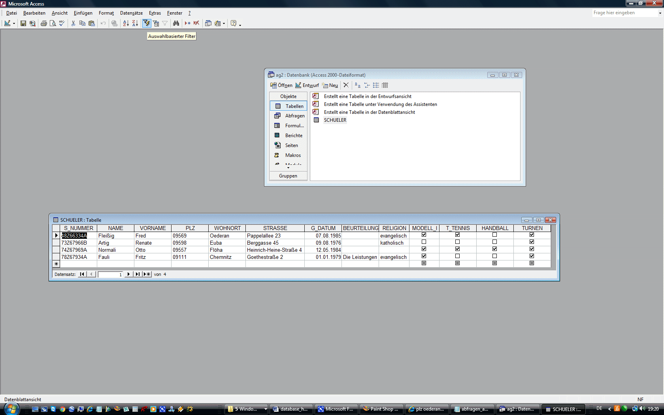This screenshot has height=415, width=664.
Task: Click the Undo arrow icon
Action: point(103,23)
